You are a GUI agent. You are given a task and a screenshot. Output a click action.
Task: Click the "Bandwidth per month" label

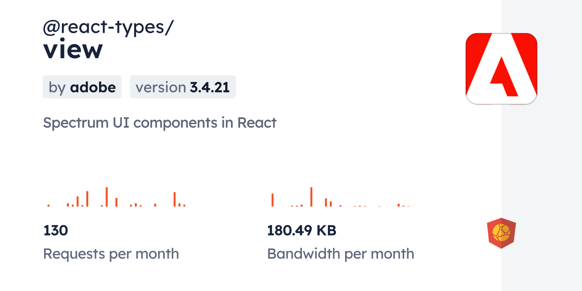pos(341,254)
